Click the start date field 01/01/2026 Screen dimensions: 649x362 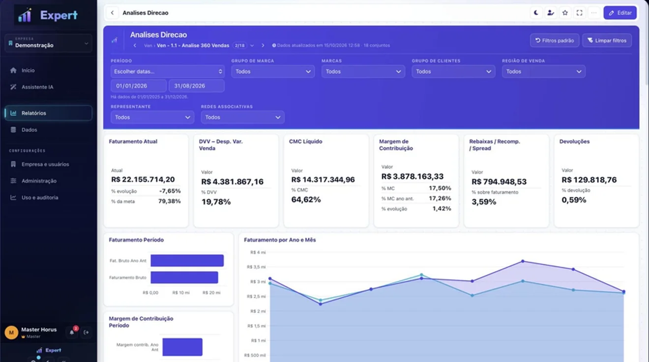(139, 86)
